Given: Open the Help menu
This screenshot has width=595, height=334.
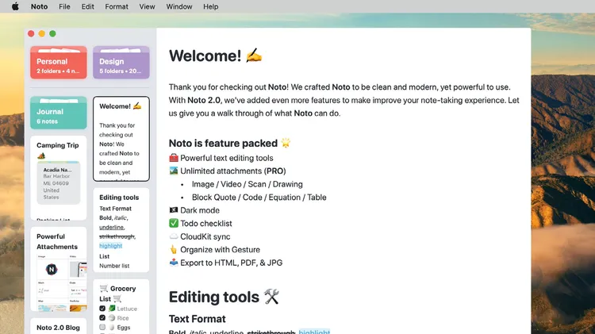Looking at the screenshot, I should [x=210, y=6].
